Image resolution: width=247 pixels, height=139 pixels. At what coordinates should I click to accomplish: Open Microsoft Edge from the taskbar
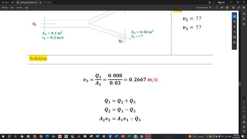point(47,136)
